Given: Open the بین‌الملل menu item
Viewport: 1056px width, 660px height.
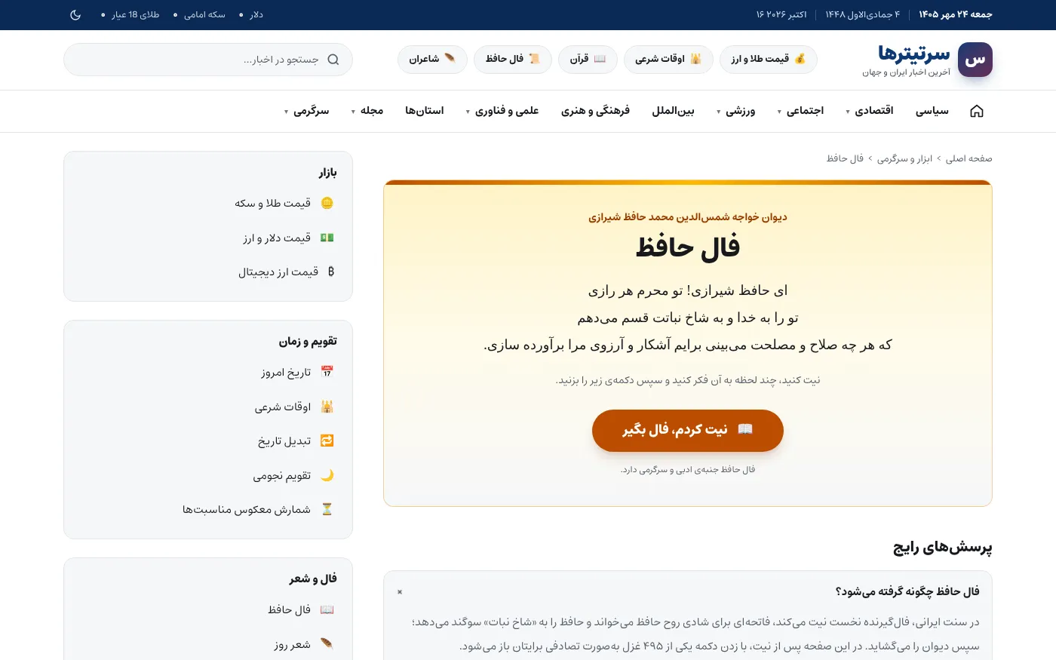Looking at the screenshot, I should click(x=673, y=111).
